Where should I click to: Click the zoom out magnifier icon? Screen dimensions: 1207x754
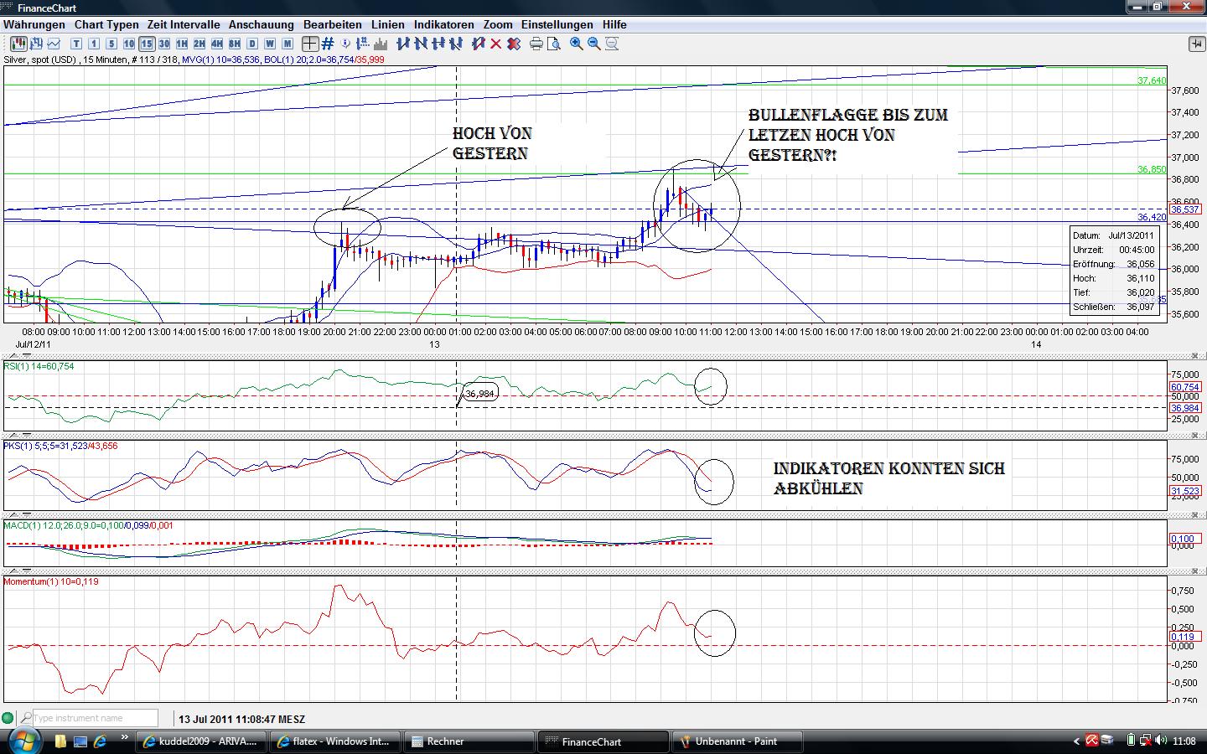(594, 44)
